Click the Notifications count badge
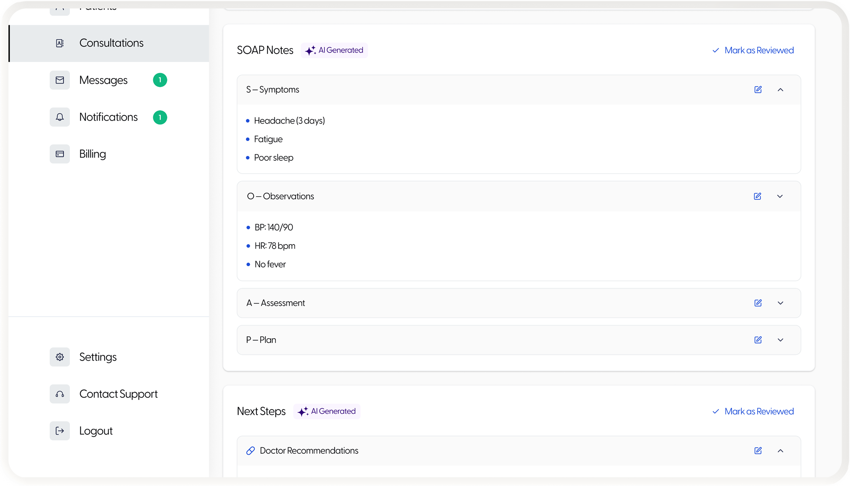Viewport: 850px width, 486px height. [x=160, y=118]
